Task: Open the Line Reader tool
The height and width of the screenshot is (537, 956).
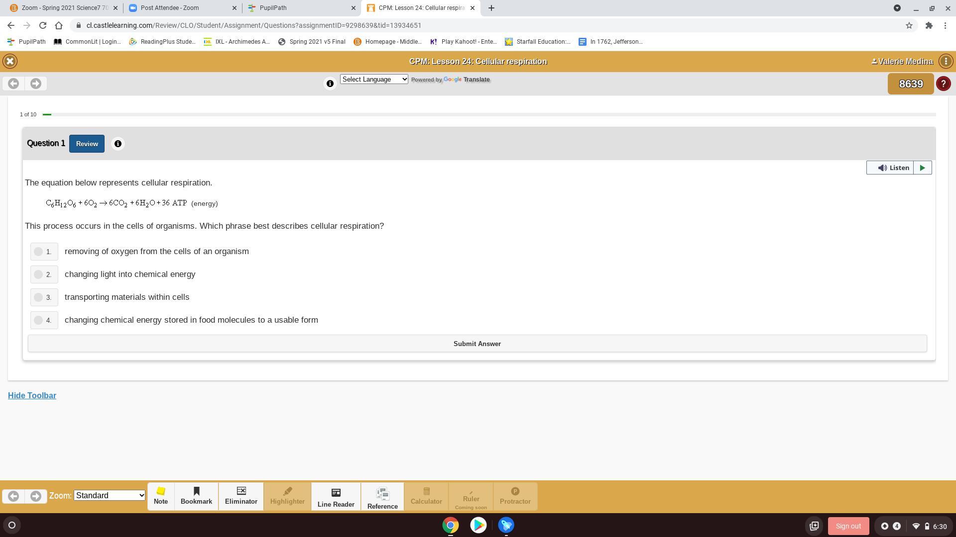Action: click(336, 497)
